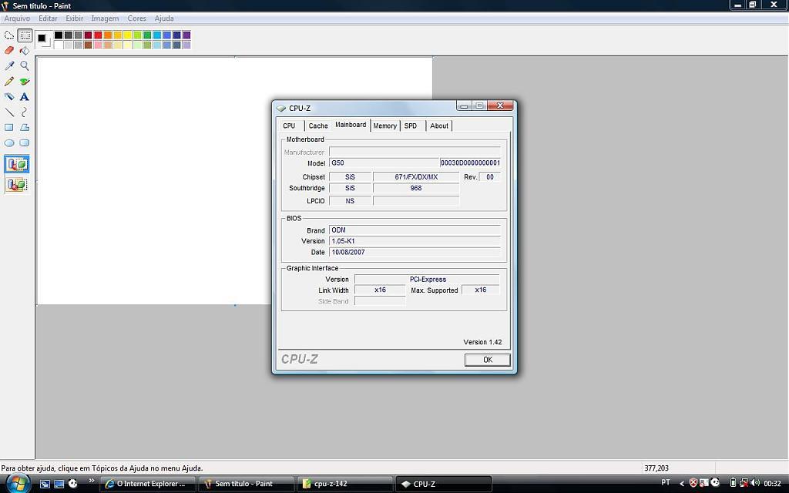
Task: Expand hidden system tray icons arrow
Action: 682,484
